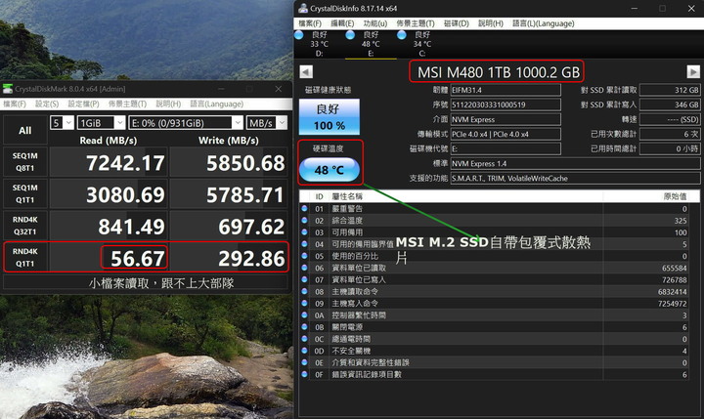704x419 pixels.
Task: Click status dot for attribute 0C
Action: [x=304, y=338]
